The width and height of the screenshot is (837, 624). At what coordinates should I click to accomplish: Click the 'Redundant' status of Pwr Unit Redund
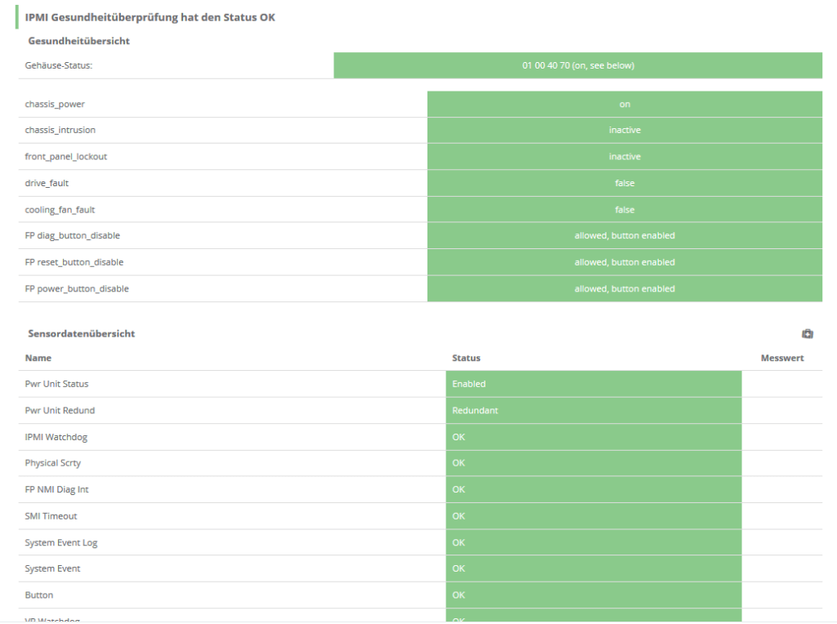coord(593,410)
